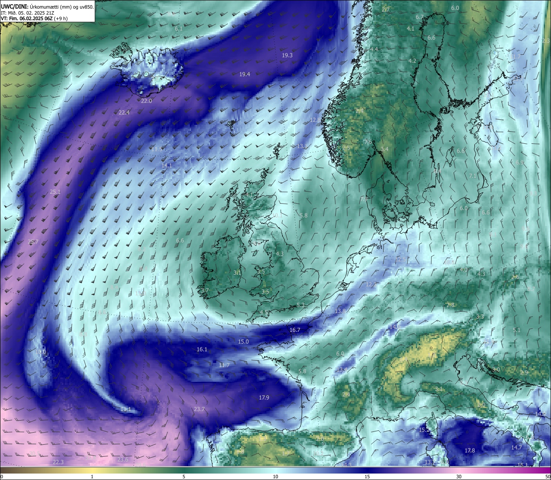This screenshot has height=480, width=551.
Task: Click the 11.5 value southeast of Iceland
Action: tap(157, 149)
